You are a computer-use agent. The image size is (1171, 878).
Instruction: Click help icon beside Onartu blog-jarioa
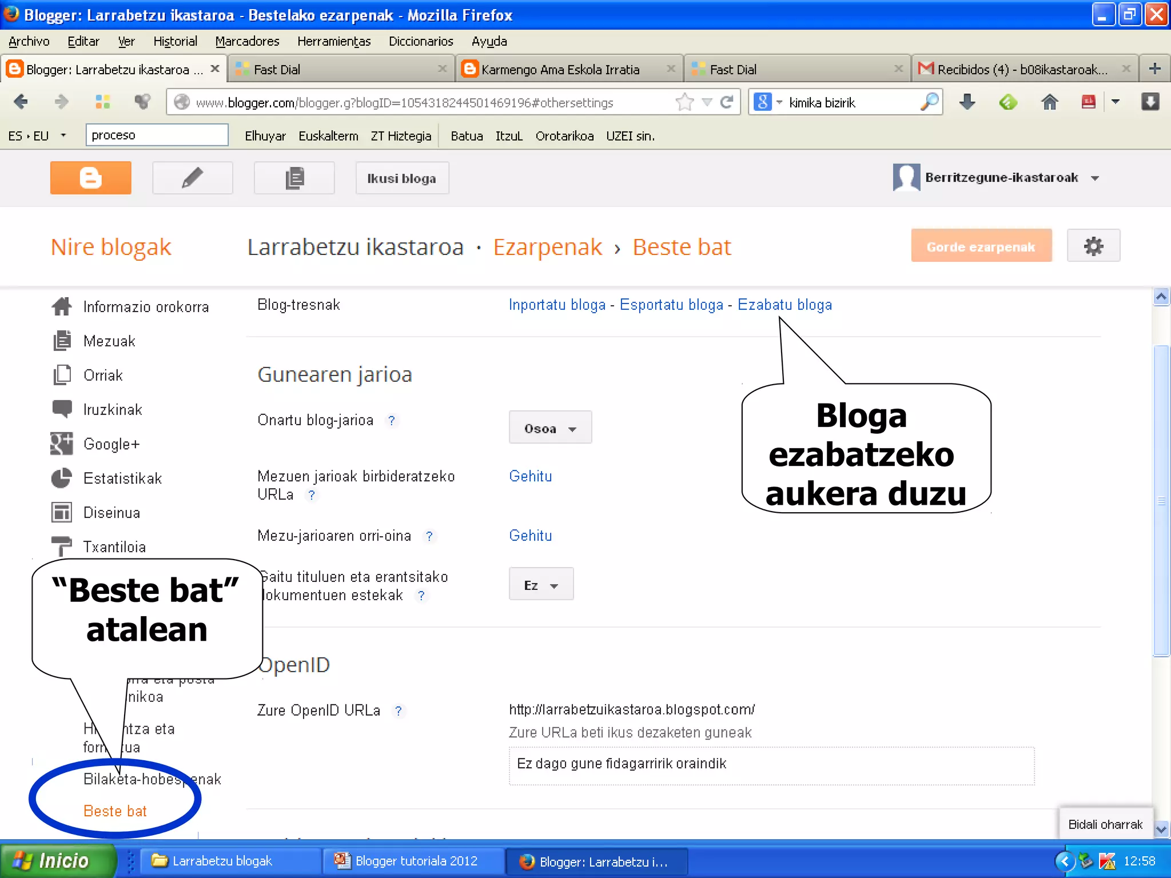(x=392, y=420)
